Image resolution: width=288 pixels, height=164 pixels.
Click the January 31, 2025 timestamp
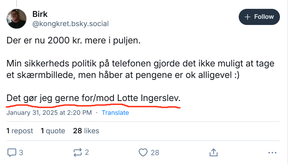(49, 113)
